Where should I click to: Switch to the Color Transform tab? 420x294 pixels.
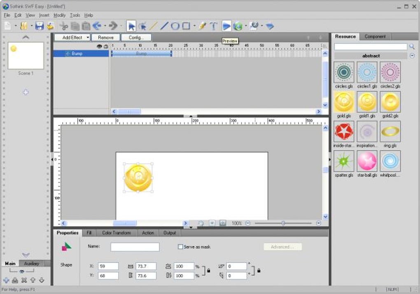116,233
